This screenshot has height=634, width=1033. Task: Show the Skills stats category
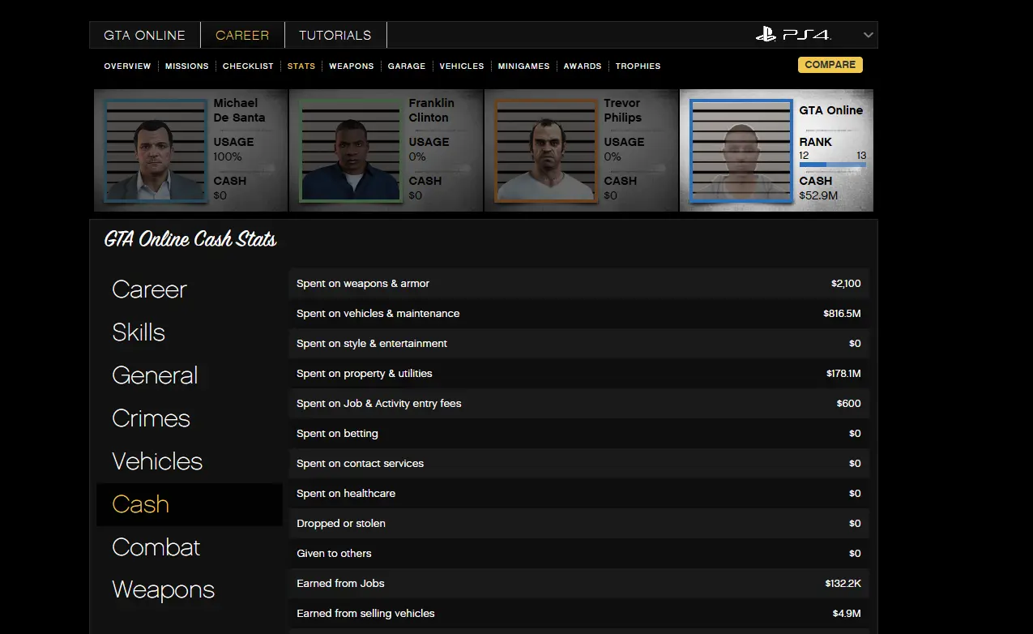[139, 332]
